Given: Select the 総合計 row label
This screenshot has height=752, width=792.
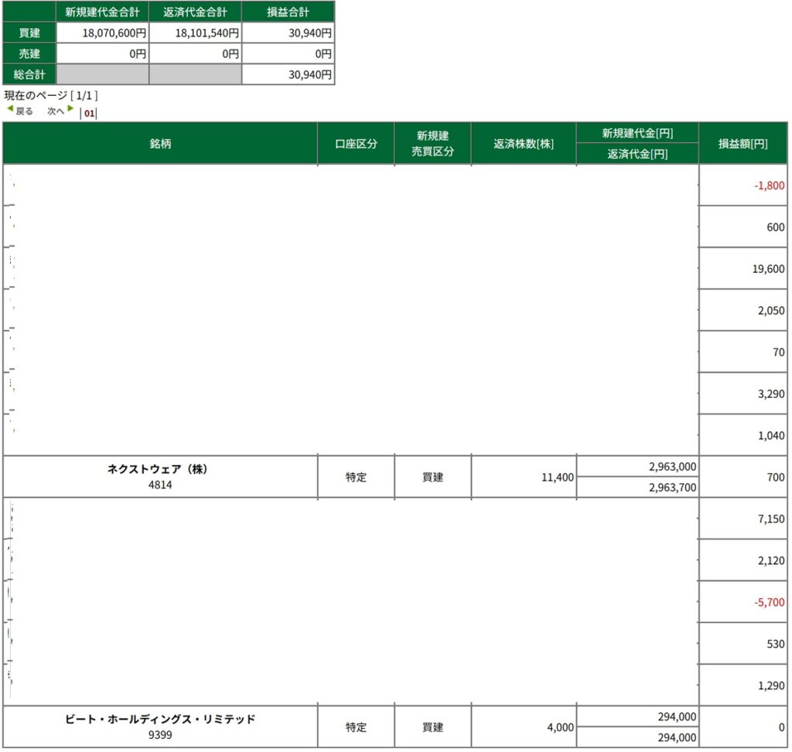Looking at the screenshot, I should [29, 75].
